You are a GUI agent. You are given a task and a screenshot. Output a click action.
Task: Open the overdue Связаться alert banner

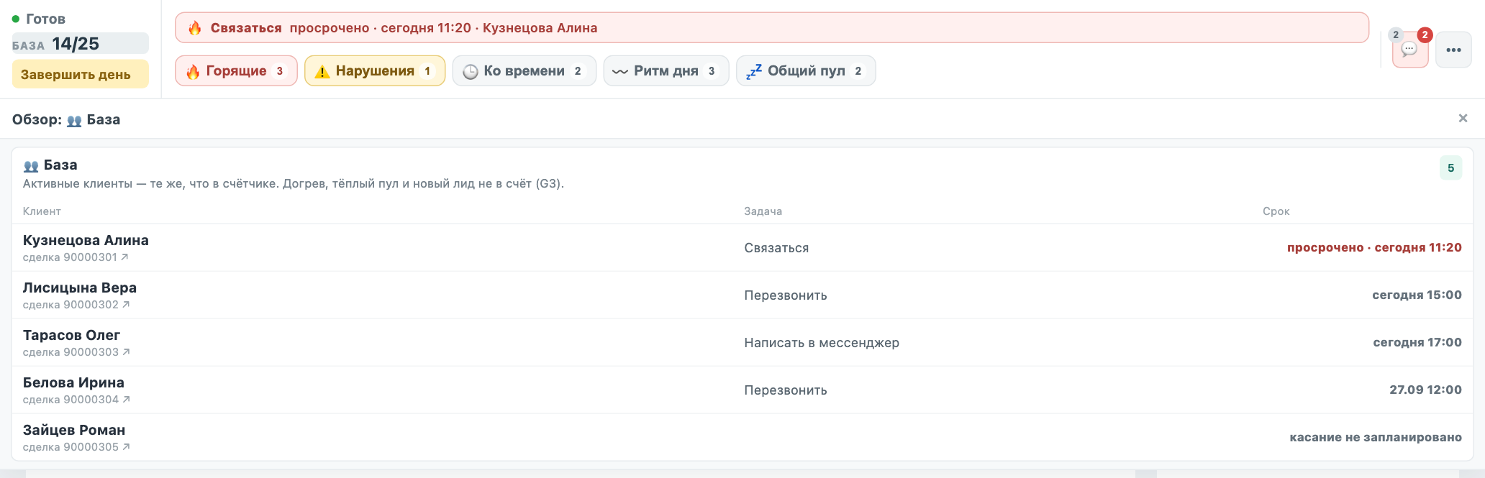click(x=771, y=28)
